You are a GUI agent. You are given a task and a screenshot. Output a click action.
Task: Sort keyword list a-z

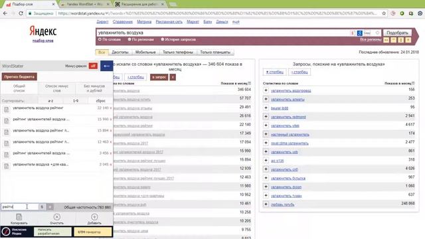click(x=50, y=100)
